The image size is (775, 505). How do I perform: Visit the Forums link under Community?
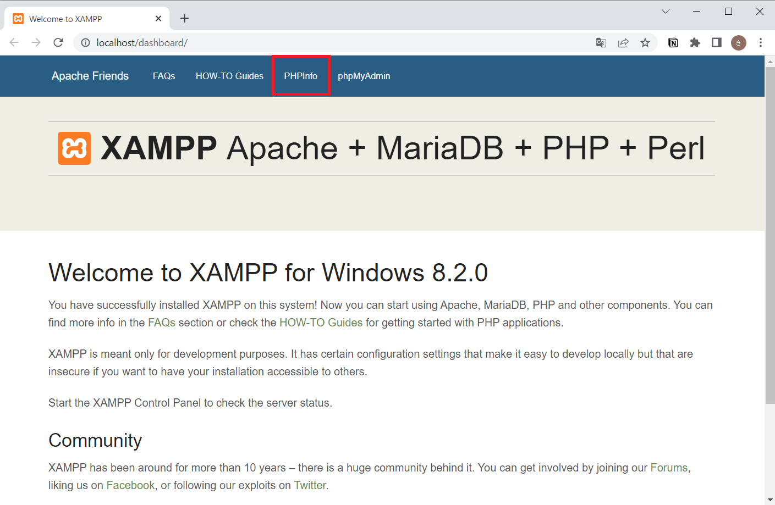tap(668, 468)
